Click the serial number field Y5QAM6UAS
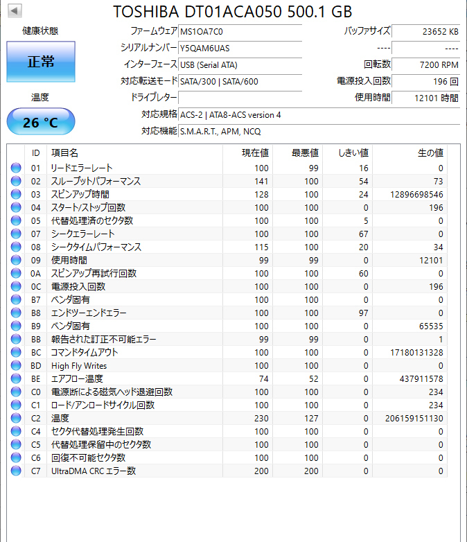The width and height of the screenshot is (467, 542). pyautogui.click(x=240, y=48)
